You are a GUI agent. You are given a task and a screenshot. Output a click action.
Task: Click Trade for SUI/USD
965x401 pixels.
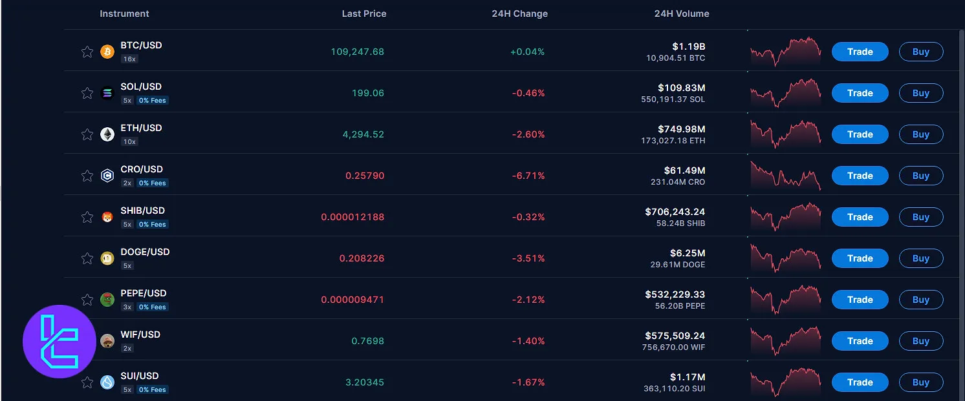point(860,382)
